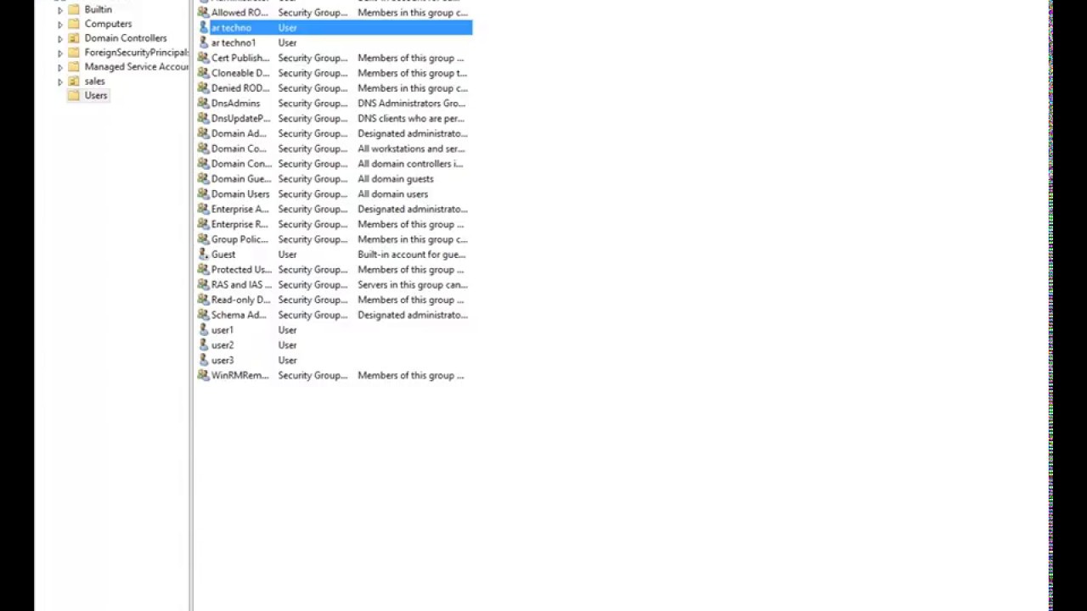Select the 'ar techno1' user name
Image resolution: width=1087 pixels, height=611 pixels.
point(234,42)
